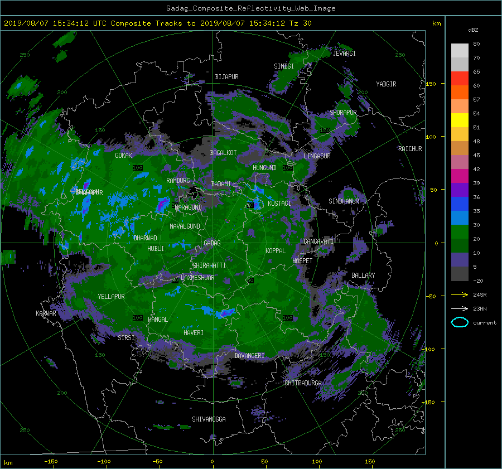
Task: Click the cyan 'current' ellipse legend icon
Action: pyautogui.click(x=460, y=322)
